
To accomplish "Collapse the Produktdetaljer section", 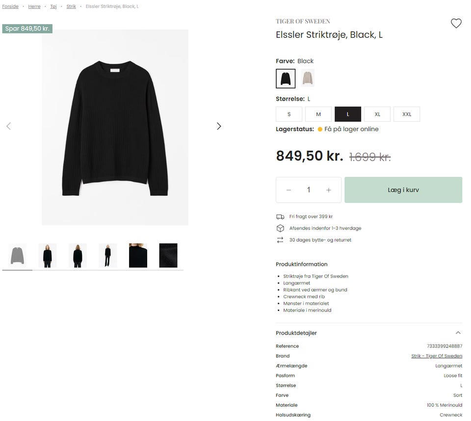I will 458,333.
